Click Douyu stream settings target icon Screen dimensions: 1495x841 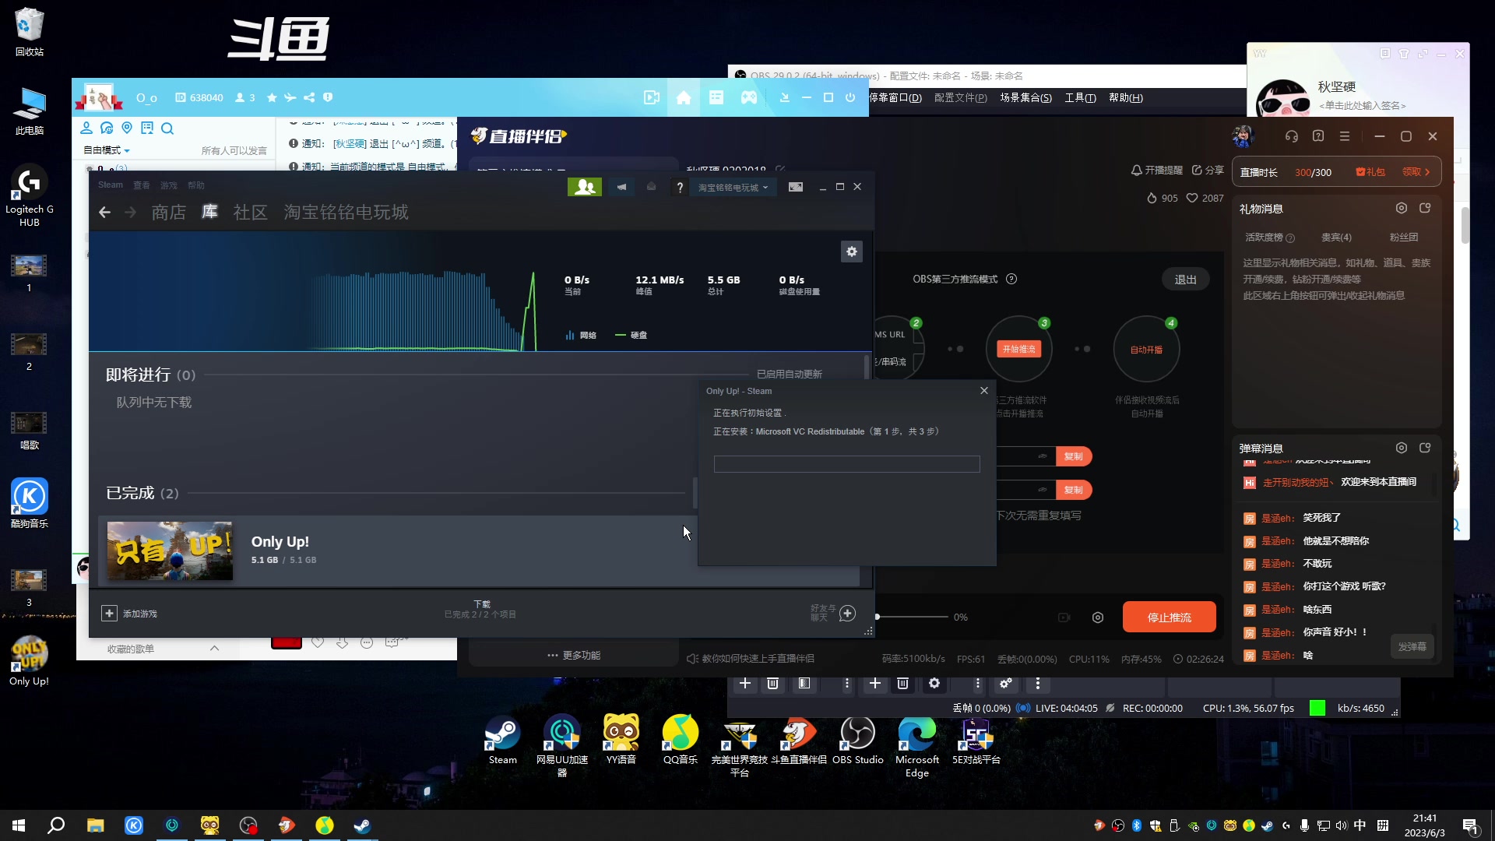click(1098, 618)
